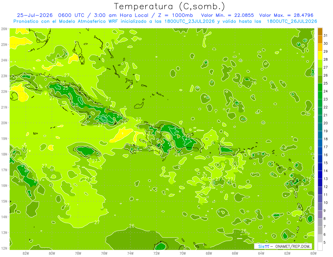The image size is (333, 257).
Task: Click the dark blue color bar segment between 13 and 14
Action: pyautogui.click(x=320, y=175)
